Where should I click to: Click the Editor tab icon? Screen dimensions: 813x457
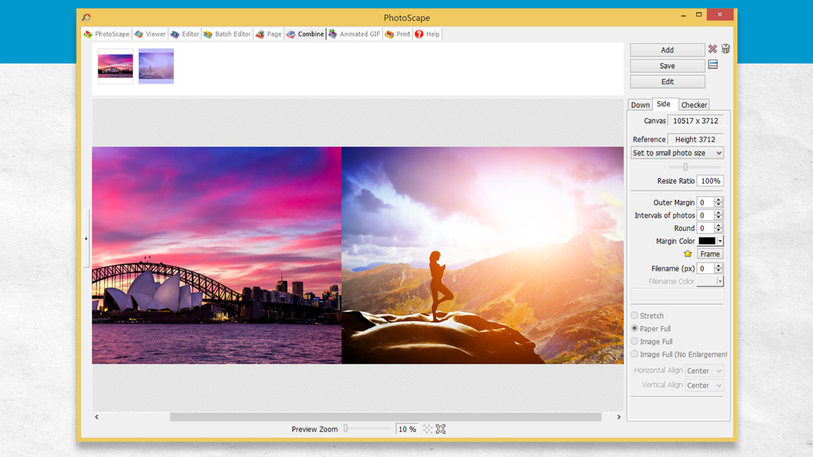(175, 34)
